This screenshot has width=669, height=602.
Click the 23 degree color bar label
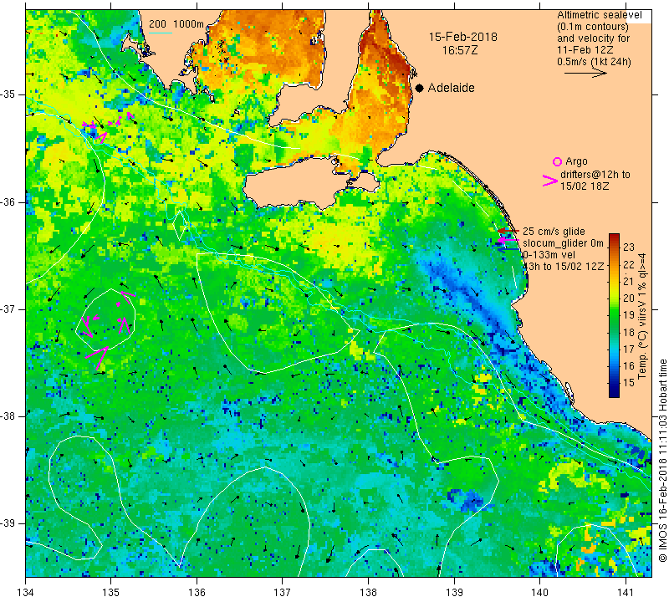pyautogui.click(x=629, y=247)
